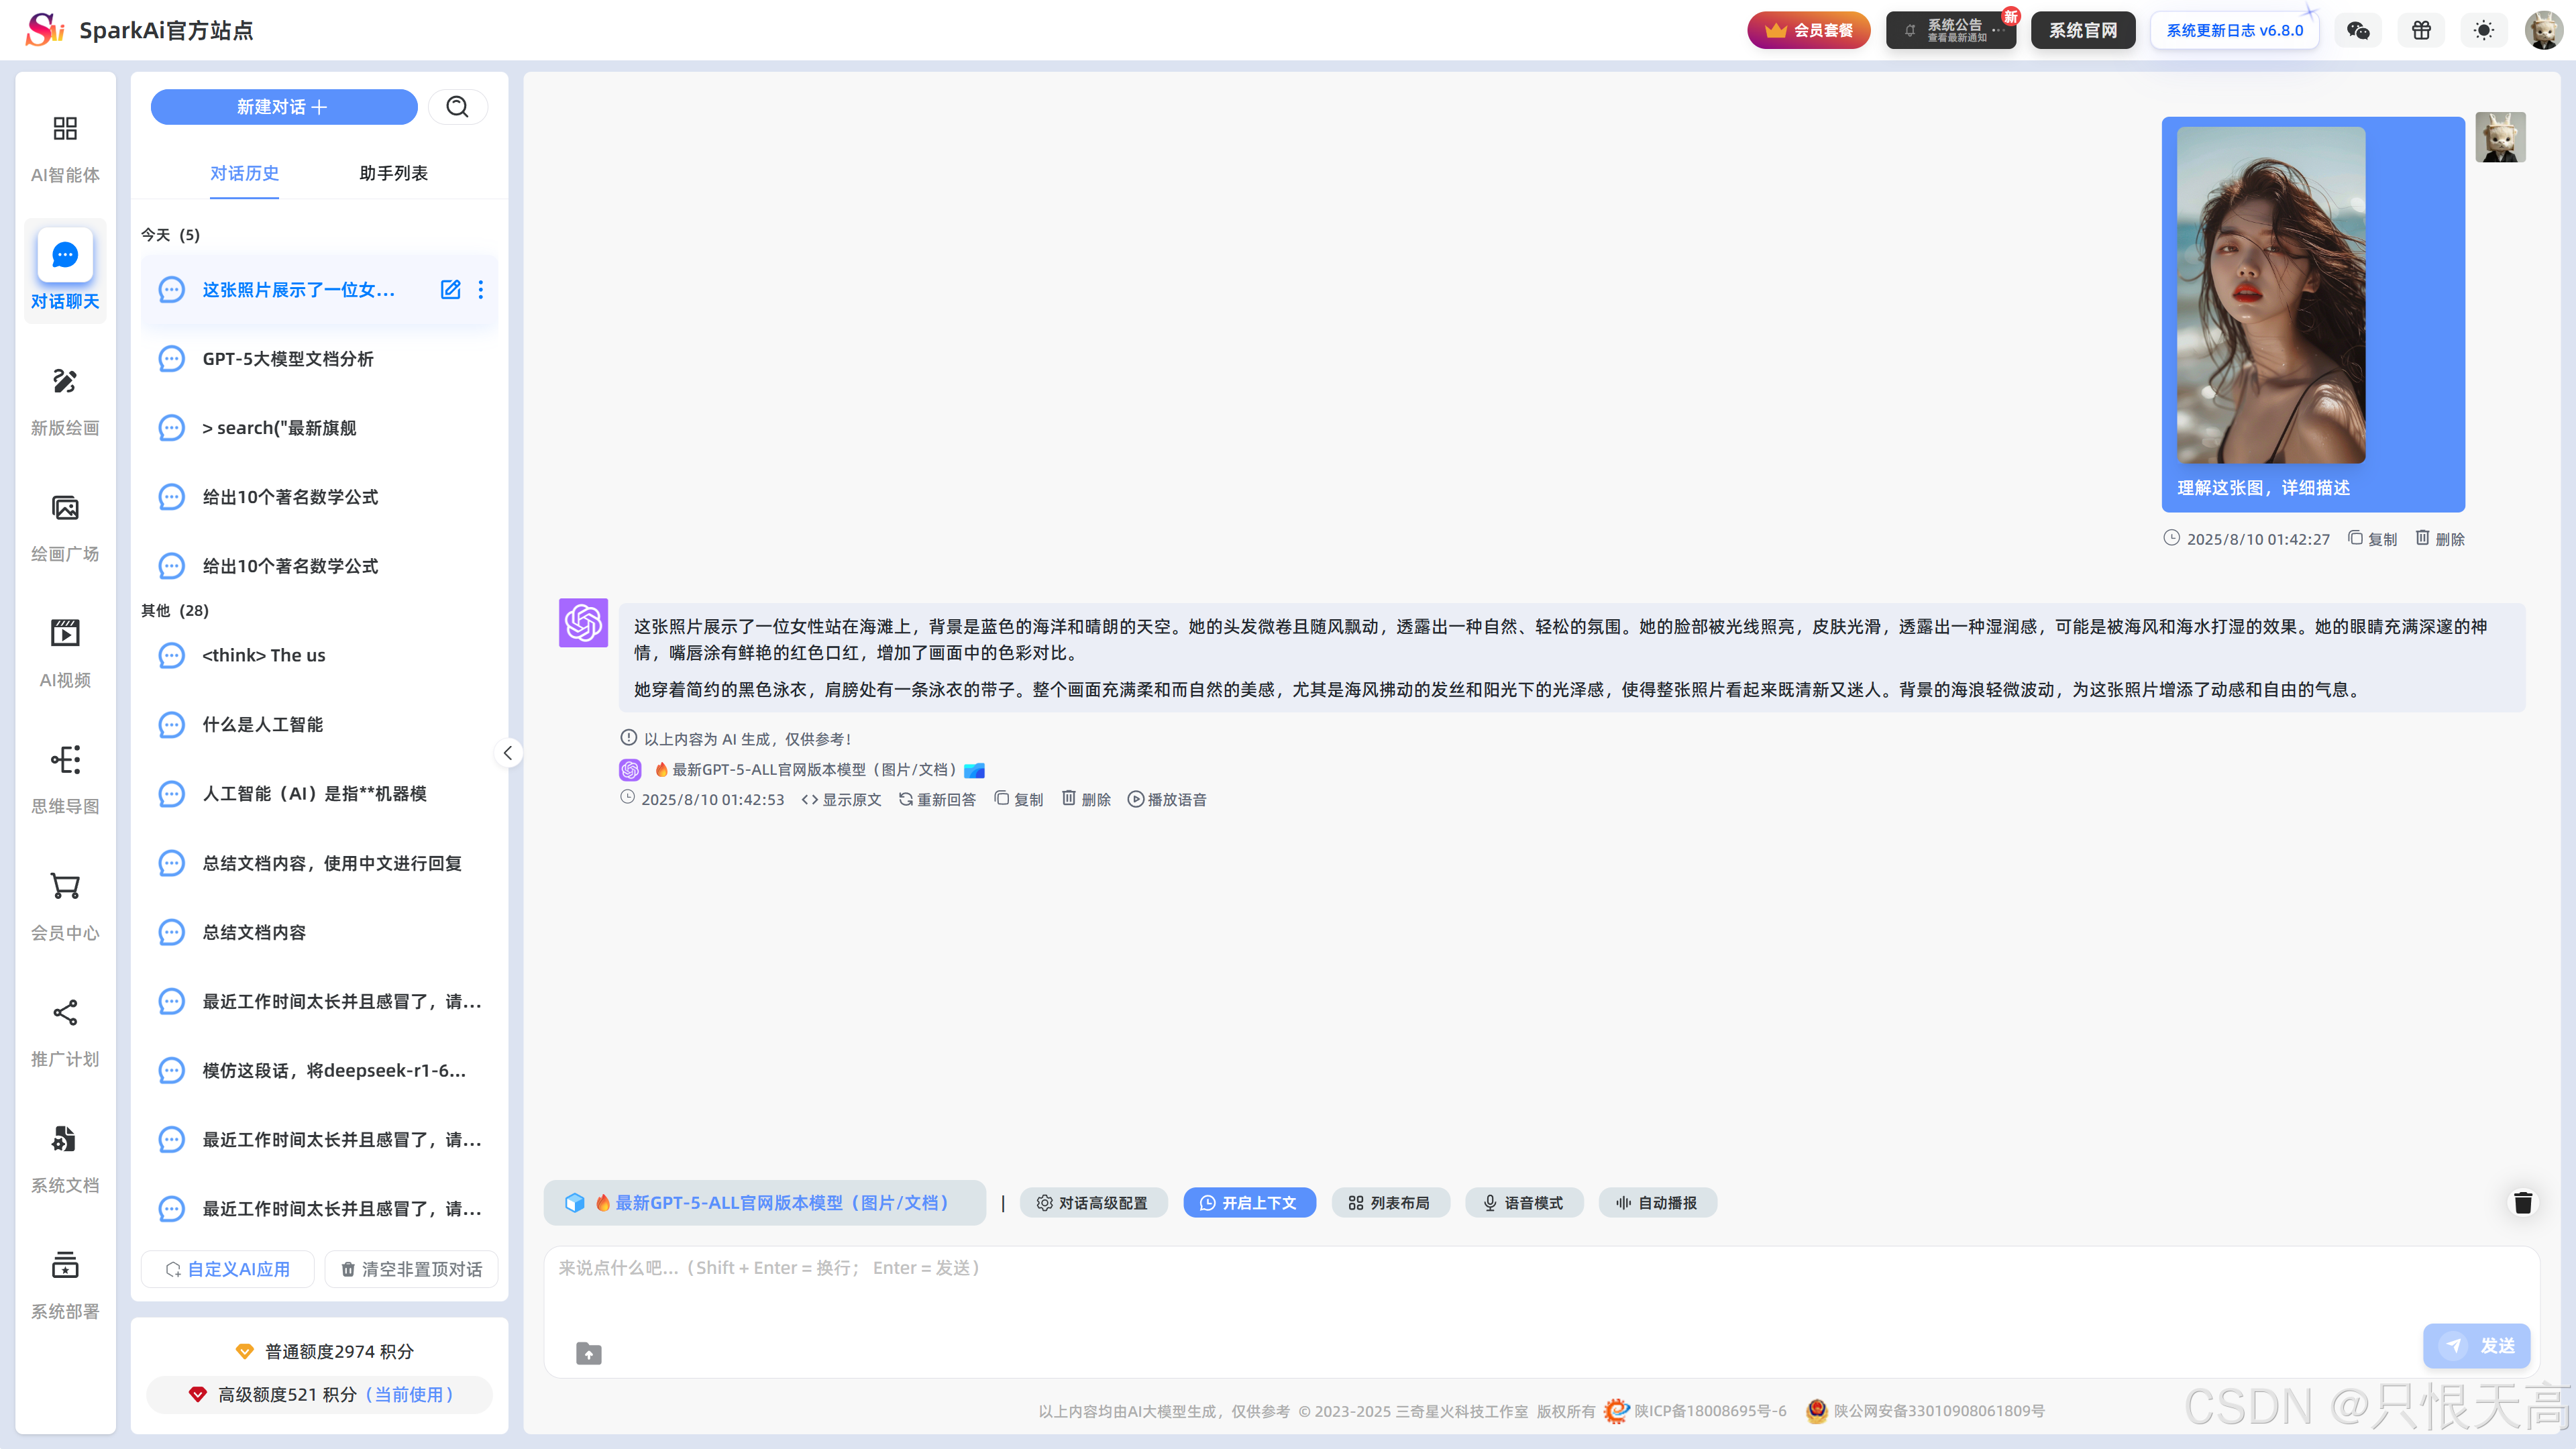Click the 清空非置顶对话 button

(412, 1270)
